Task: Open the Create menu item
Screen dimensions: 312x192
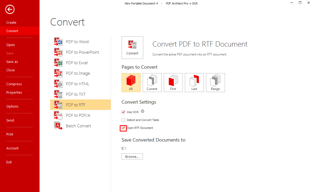Action: click(11, 23)
